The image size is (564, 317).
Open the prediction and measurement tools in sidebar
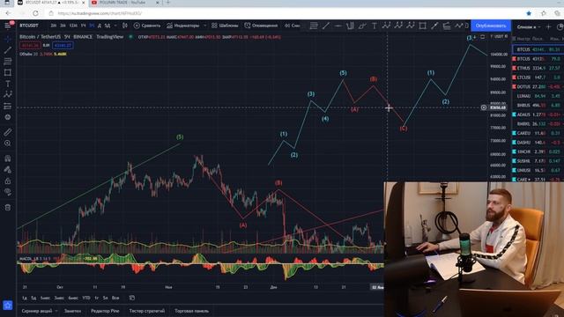[8, 106]
